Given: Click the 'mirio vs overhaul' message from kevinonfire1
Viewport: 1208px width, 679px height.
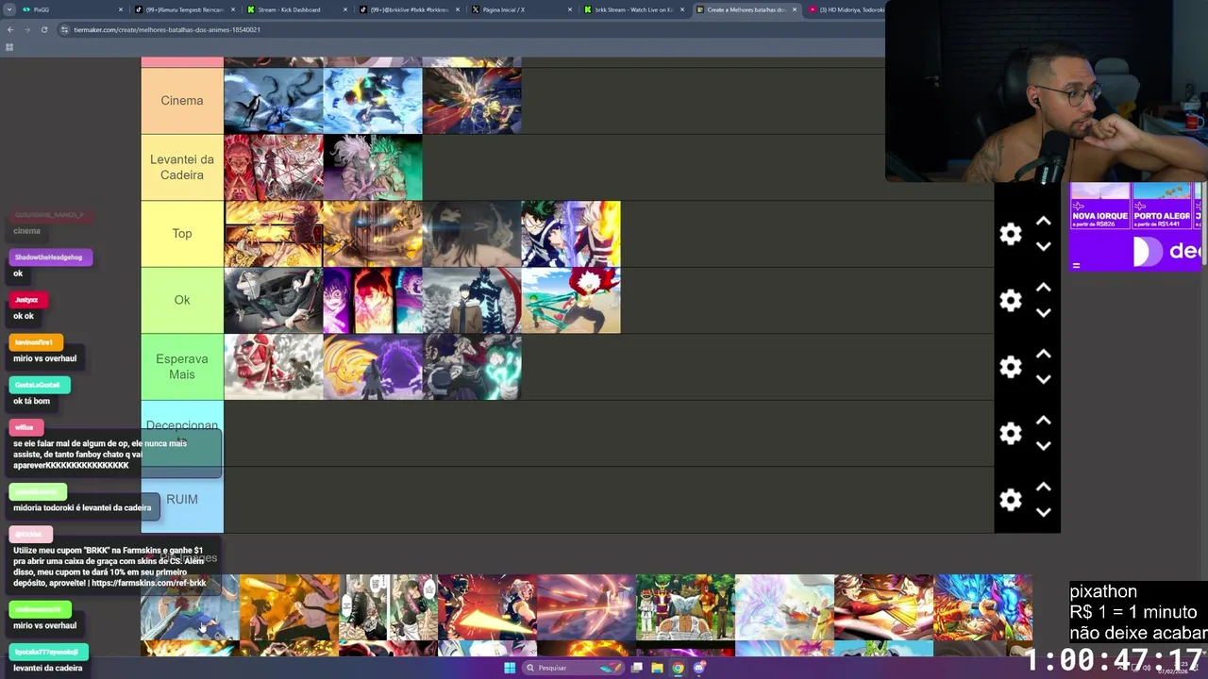Looking at the screenshot, I should [44, 358].
